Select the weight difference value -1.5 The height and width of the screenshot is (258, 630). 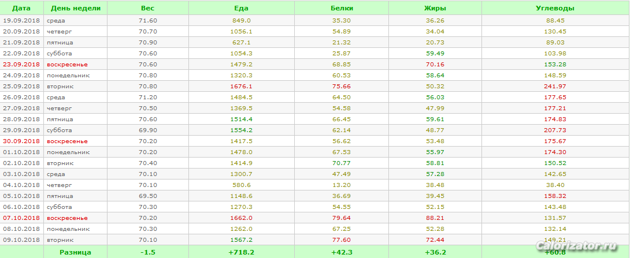(x=147, y=252)
